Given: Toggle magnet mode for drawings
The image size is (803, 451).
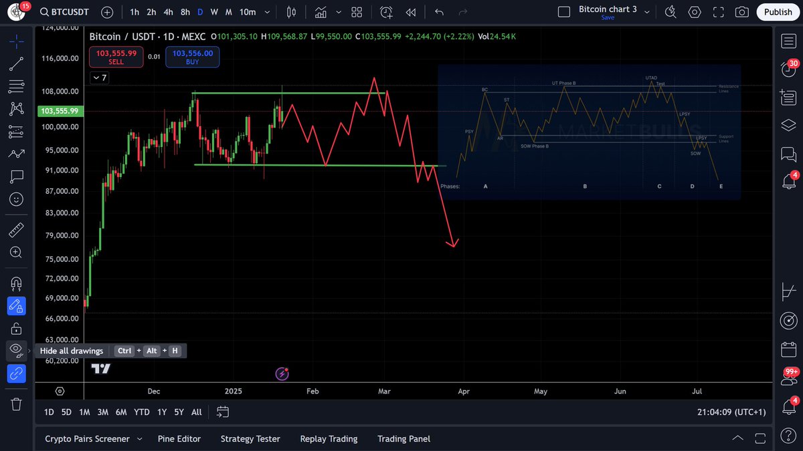Looking at the screenshot, I should click(17, 283).
